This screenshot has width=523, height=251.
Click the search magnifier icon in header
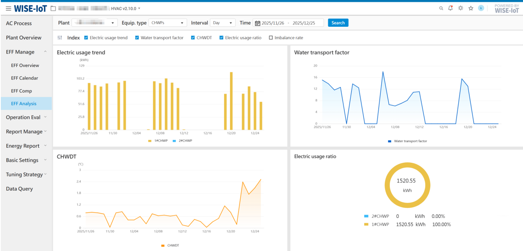coord(441,8)
